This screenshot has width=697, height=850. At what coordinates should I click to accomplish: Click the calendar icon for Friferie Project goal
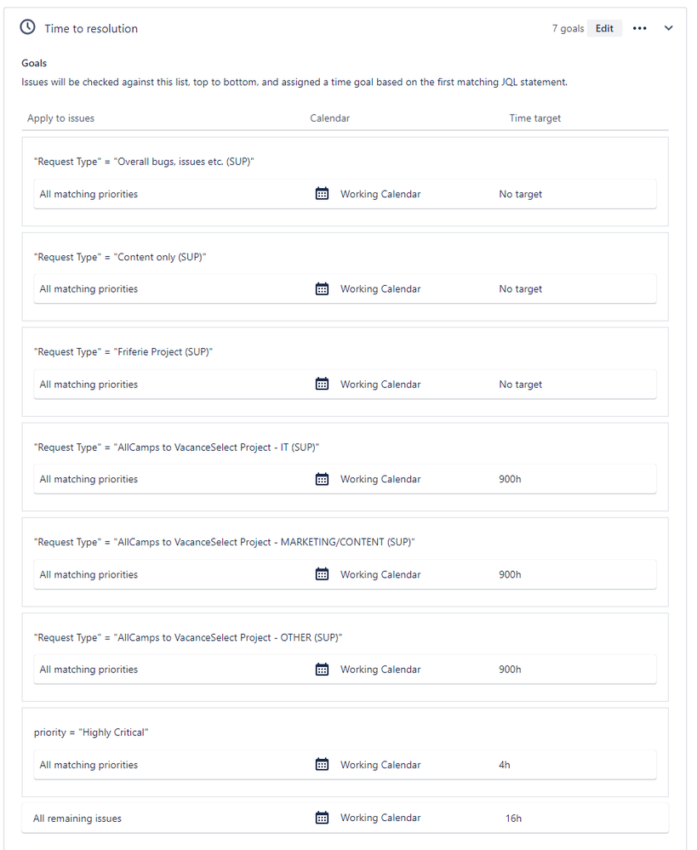(x=322, y=384)
